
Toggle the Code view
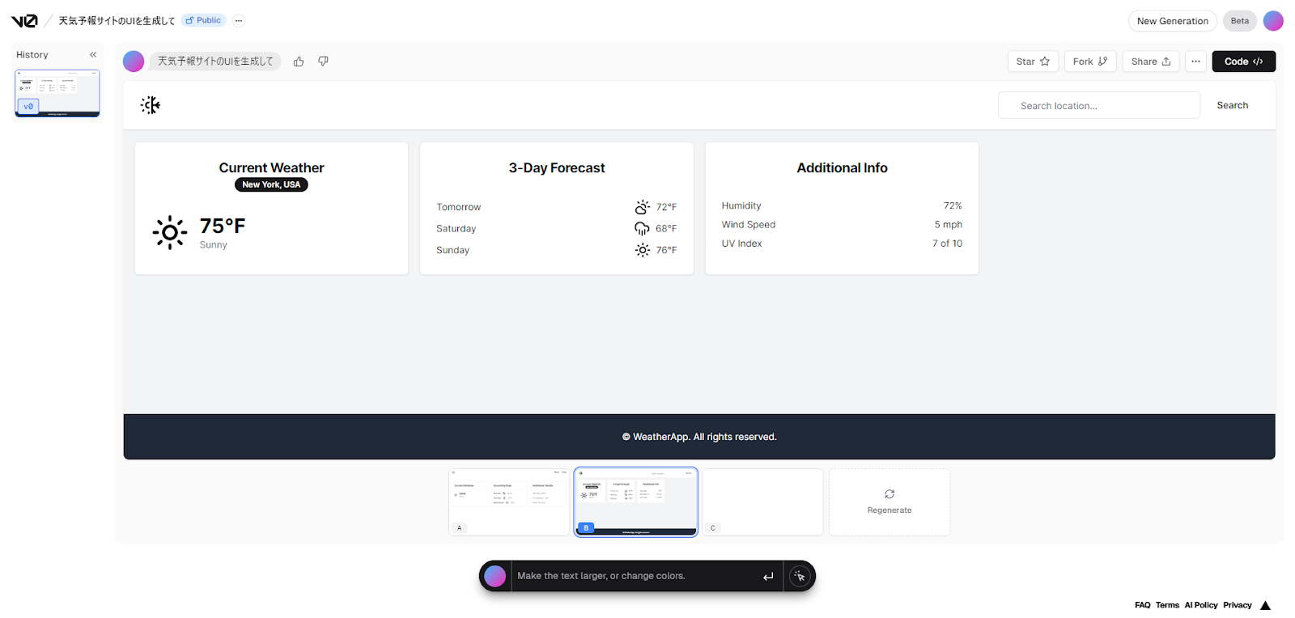pyautogui.click(x=1243, y=61)
